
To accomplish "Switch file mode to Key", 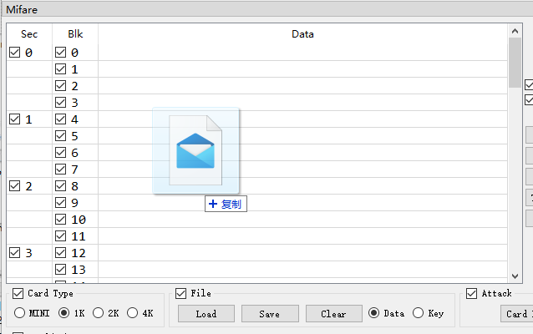I will coord(419,313).
